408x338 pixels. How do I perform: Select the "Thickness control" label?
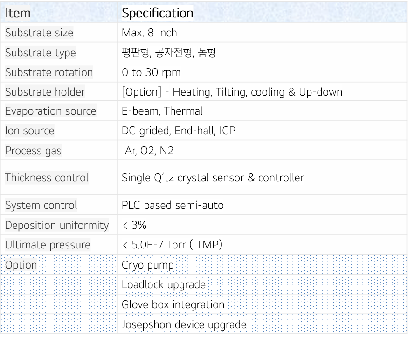(x=47, y=178)
